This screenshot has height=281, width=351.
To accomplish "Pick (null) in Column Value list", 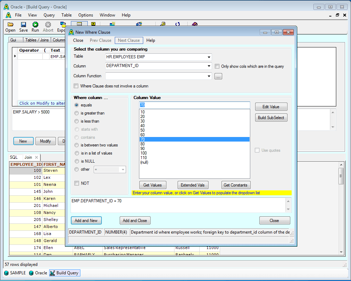I will 194,162.
